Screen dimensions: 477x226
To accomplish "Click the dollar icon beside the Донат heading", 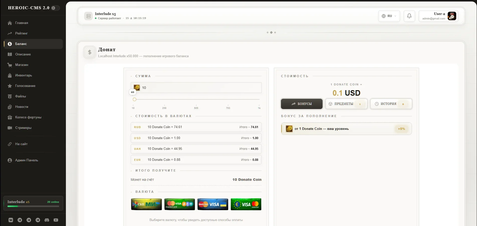I will tap(90, 52).
